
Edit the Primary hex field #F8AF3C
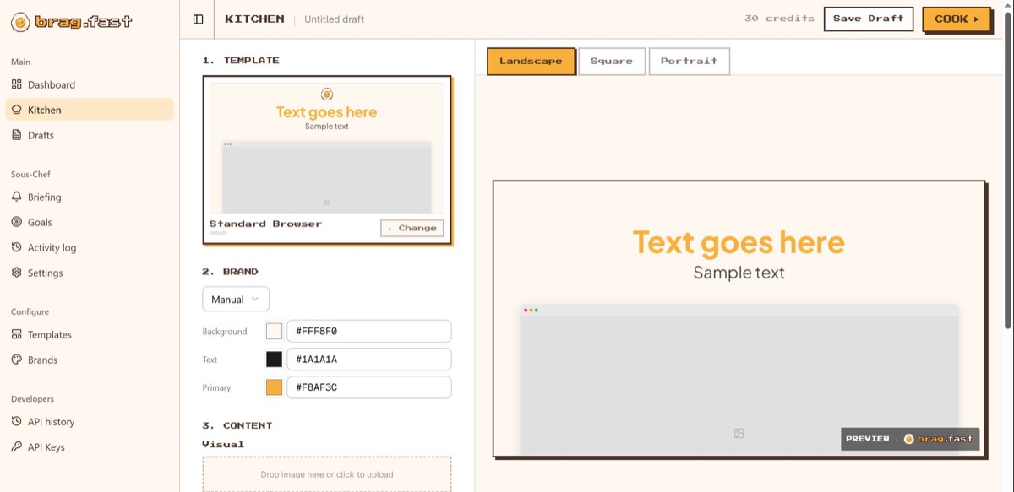pyautogui.click(x=369, y=387)
